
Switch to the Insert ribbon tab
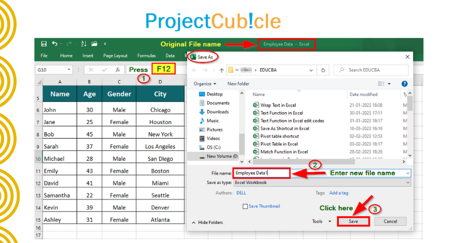click(88, 56)
